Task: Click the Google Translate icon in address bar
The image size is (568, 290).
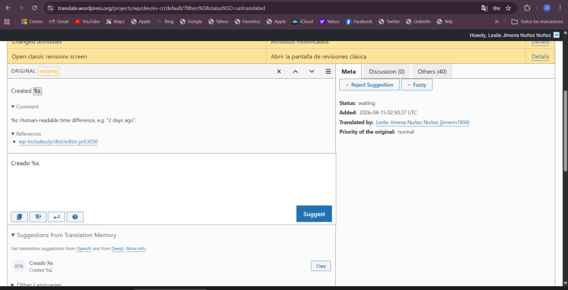Action: click(484, 8)
